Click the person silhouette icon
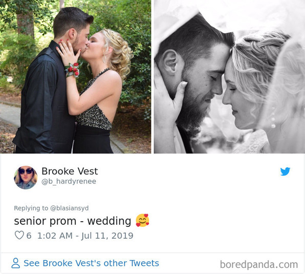 point(15,263)
